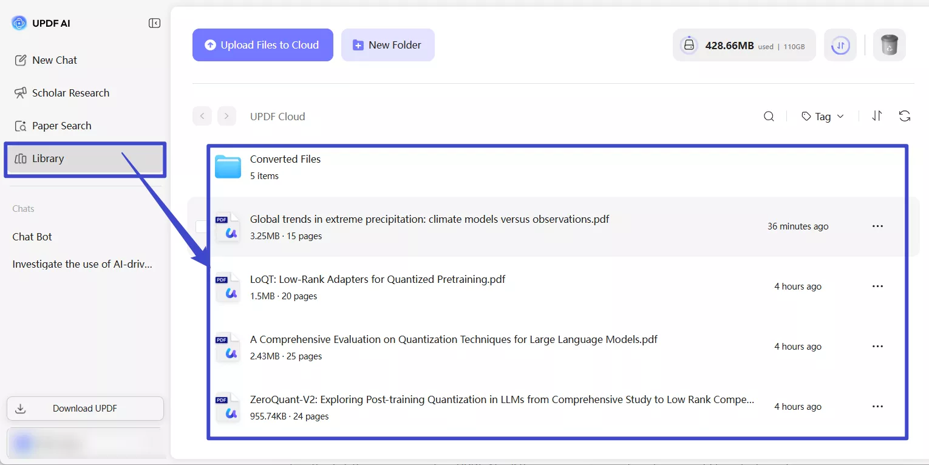Screen dimensions: 929x465
Task: Tick checkbox beside Global trends PDF
Action: 201,226
